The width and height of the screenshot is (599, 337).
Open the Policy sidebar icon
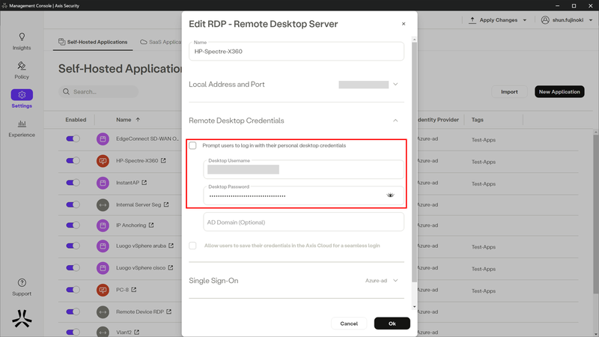coord(22,66)
